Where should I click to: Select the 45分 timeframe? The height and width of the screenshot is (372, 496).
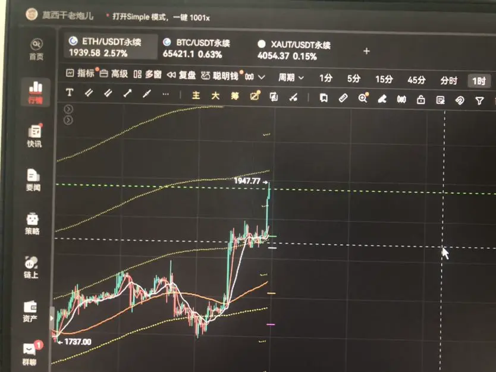click(416, 80)
